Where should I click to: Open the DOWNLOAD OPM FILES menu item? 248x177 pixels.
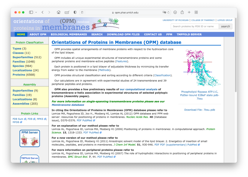(x=123, y=34)
